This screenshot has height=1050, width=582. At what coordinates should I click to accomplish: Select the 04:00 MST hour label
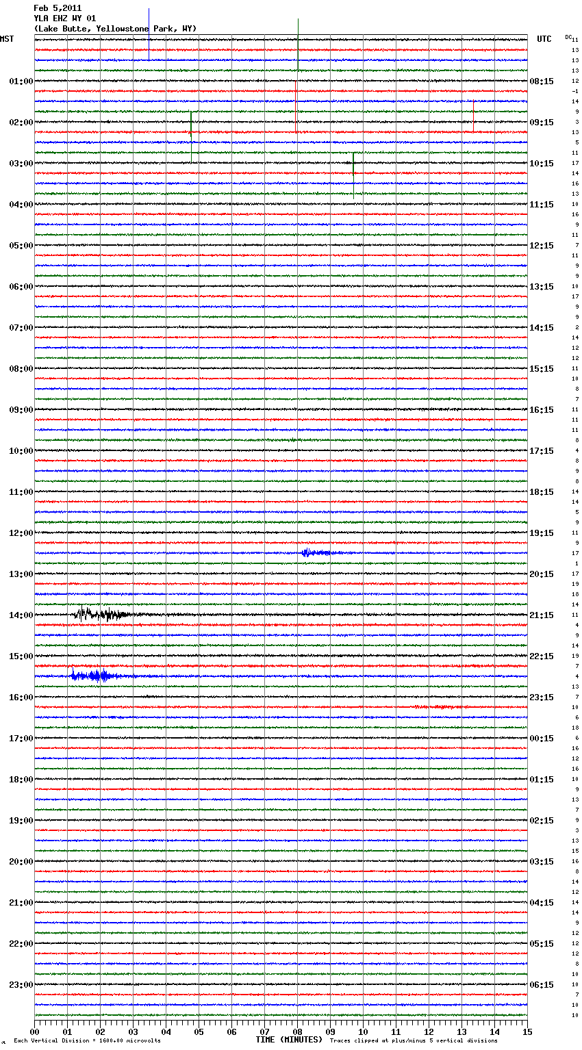pos(21,205)
